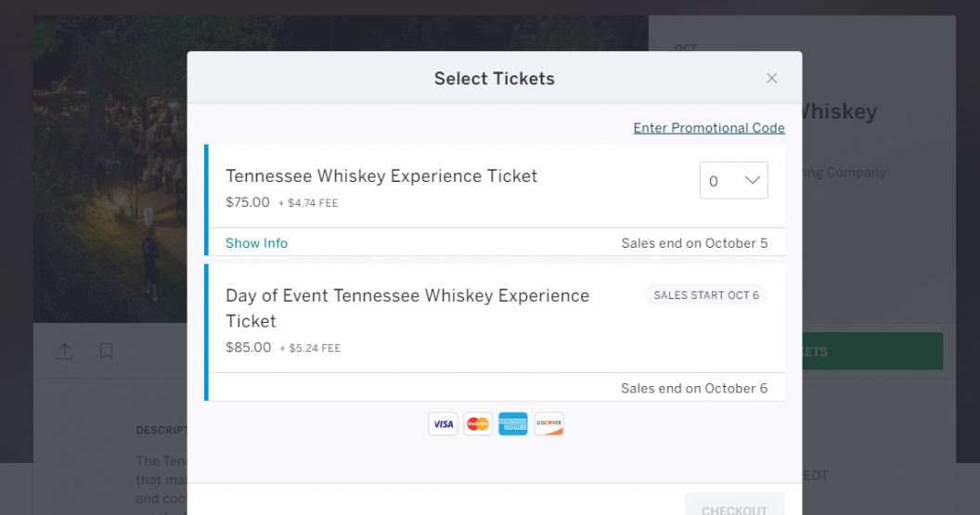The image size is (980, 515).
Task: Click the event photo thumbnail
Action: pos(111,167)
